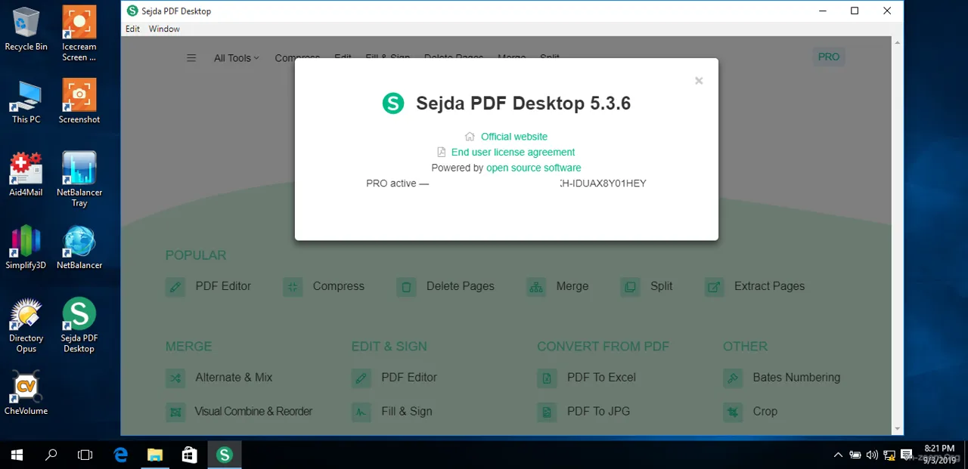Open the Edit menu
Screen dimensions: 968x469
(133, 29)
